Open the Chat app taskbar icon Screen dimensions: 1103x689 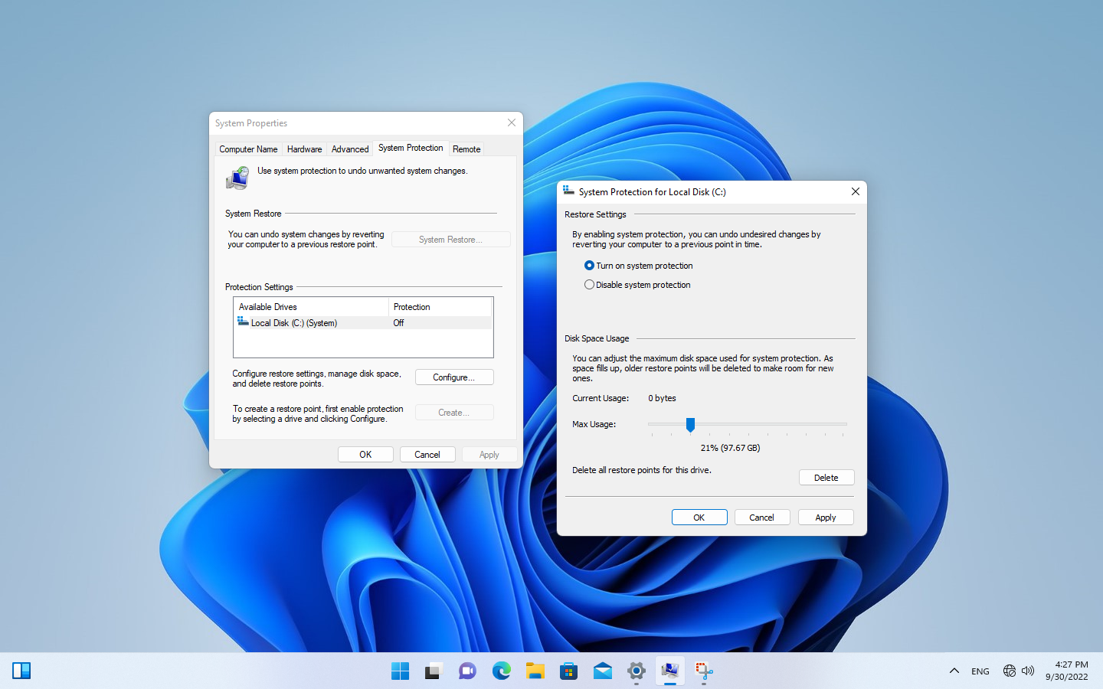point(467,671)
